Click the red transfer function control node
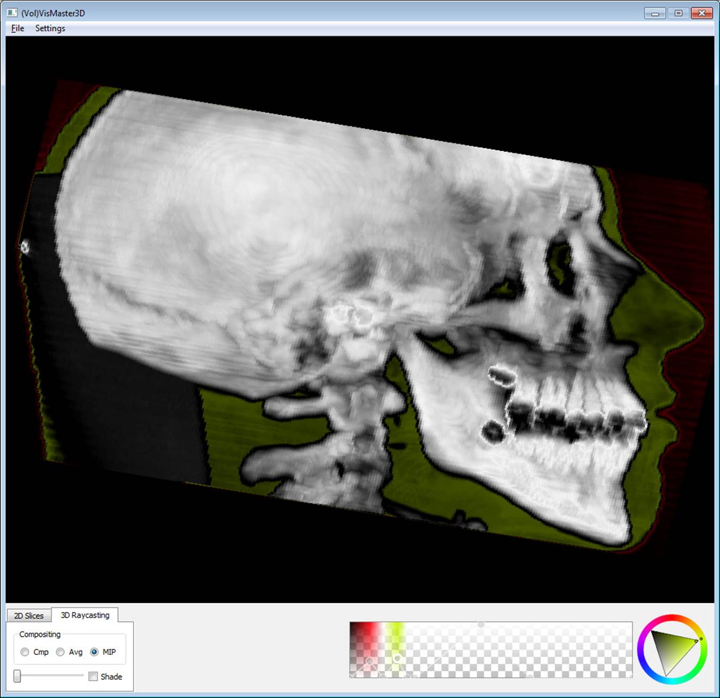 point(370,661)
